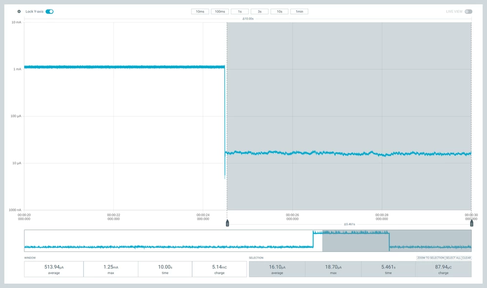Toggle the Live View switch
487x288 pixels.
tap(468, 12)
